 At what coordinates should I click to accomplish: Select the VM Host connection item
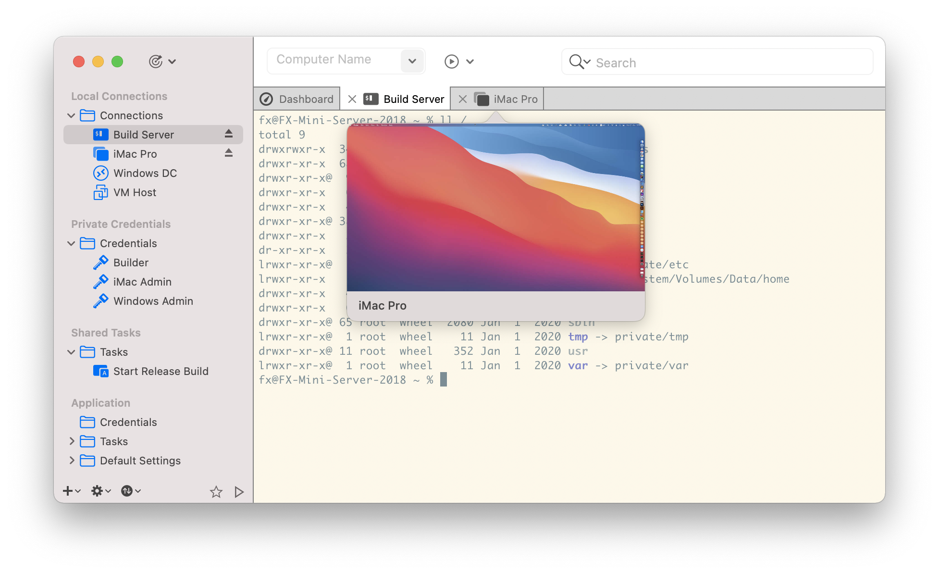coord(135,192)
